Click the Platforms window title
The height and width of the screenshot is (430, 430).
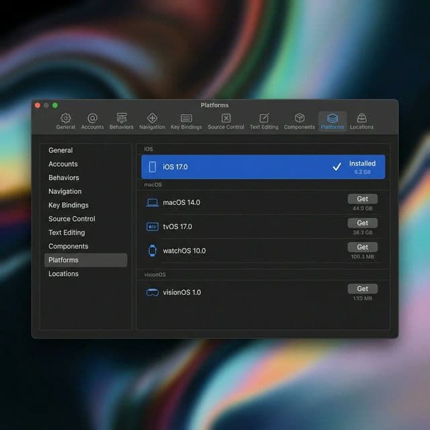point(214,105)
